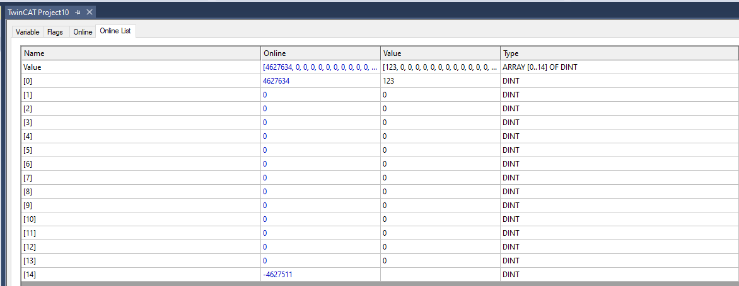Click the value array summary starting with 123
Screen dimensions: 739x286
pos(440,67)
